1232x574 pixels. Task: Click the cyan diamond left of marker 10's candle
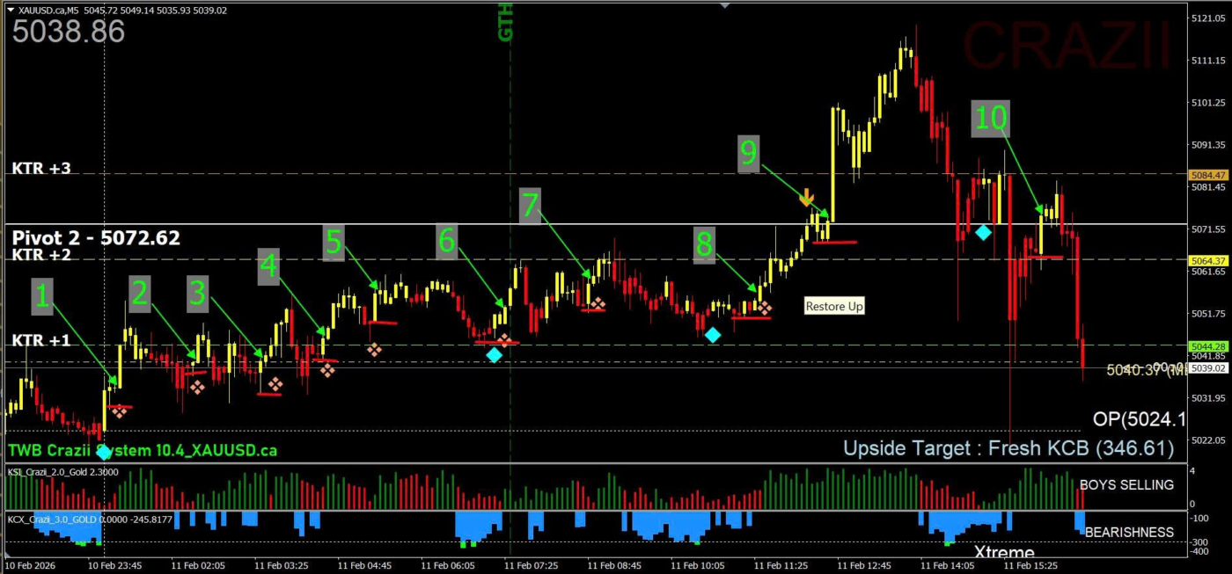(983, 232)
